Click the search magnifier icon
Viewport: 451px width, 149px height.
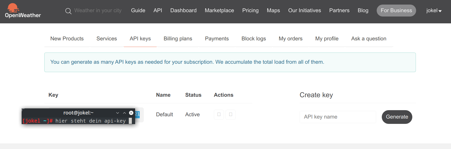(68, 11)
